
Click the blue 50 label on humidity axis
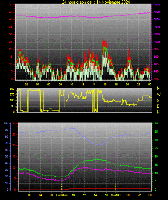tap(6, 156)
